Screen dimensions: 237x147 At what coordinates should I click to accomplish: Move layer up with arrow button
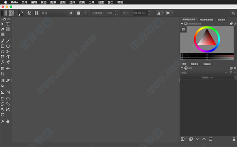(204, 139)
